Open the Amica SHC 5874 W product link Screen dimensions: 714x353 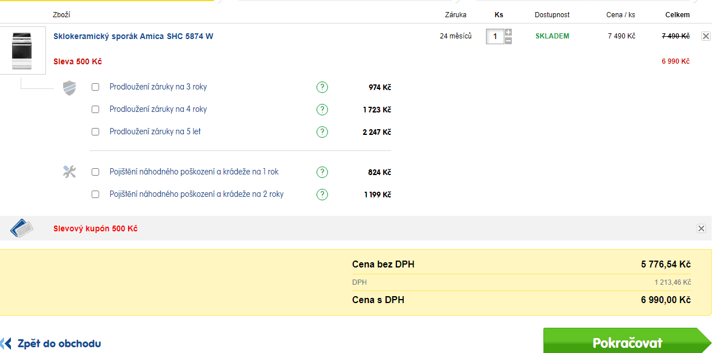pos(133,36)
